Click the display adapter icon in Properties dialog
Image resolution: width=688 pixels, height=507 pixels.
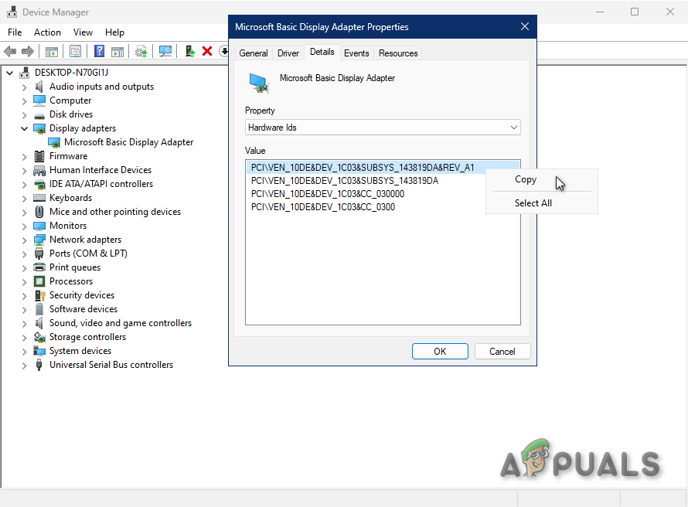(259, 83)
